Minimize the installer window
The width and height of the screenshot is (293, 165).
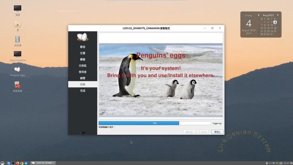tap(205, 28)
